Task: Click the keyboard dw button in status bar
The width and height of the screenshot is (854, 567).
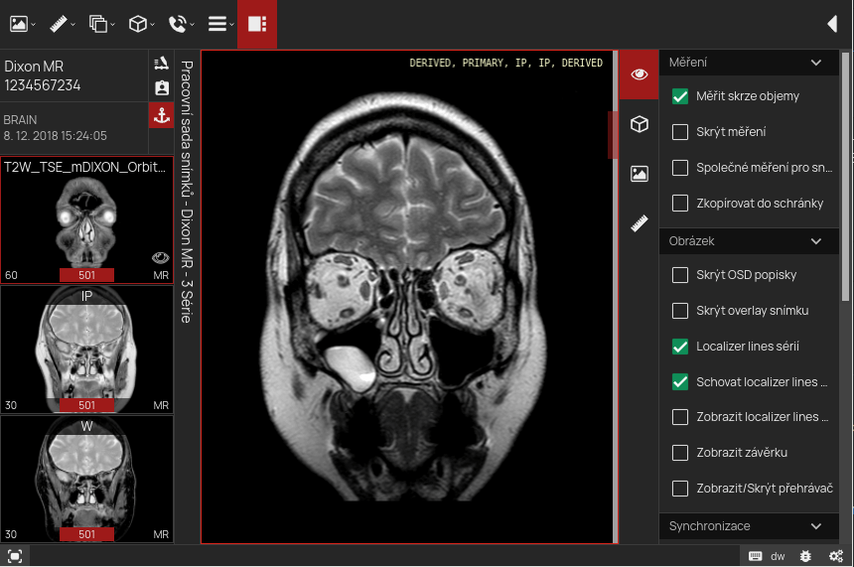Action: [767, 556]
